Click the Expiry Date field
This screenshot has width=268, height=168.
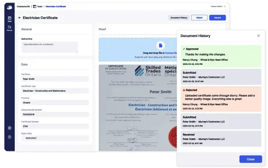click(x=55, y=138)
